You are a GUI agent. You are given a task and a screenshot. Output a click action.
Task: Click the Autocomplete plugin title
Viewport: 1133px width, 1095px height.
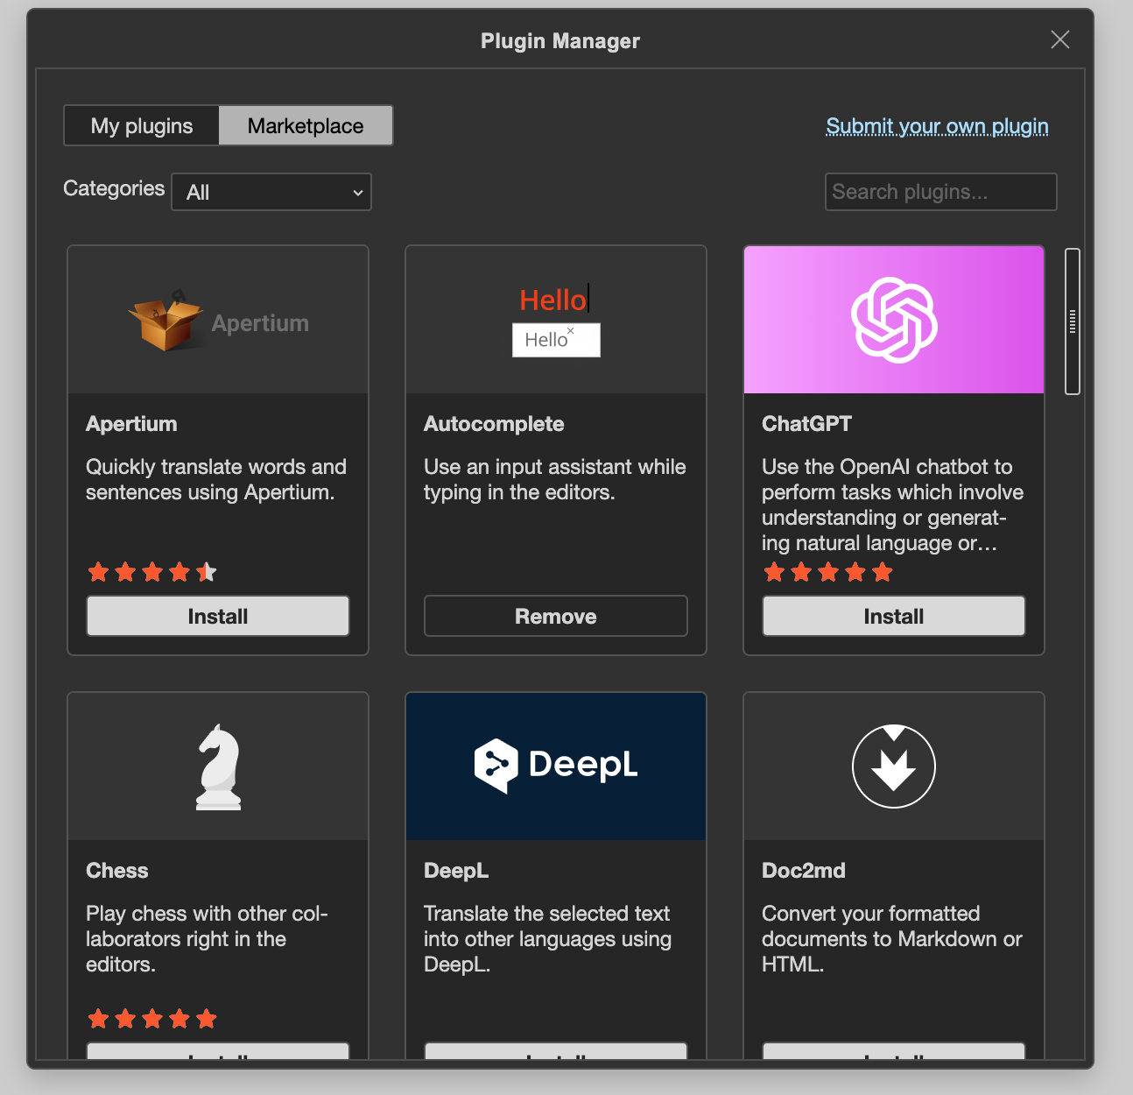tap(494, 424)
